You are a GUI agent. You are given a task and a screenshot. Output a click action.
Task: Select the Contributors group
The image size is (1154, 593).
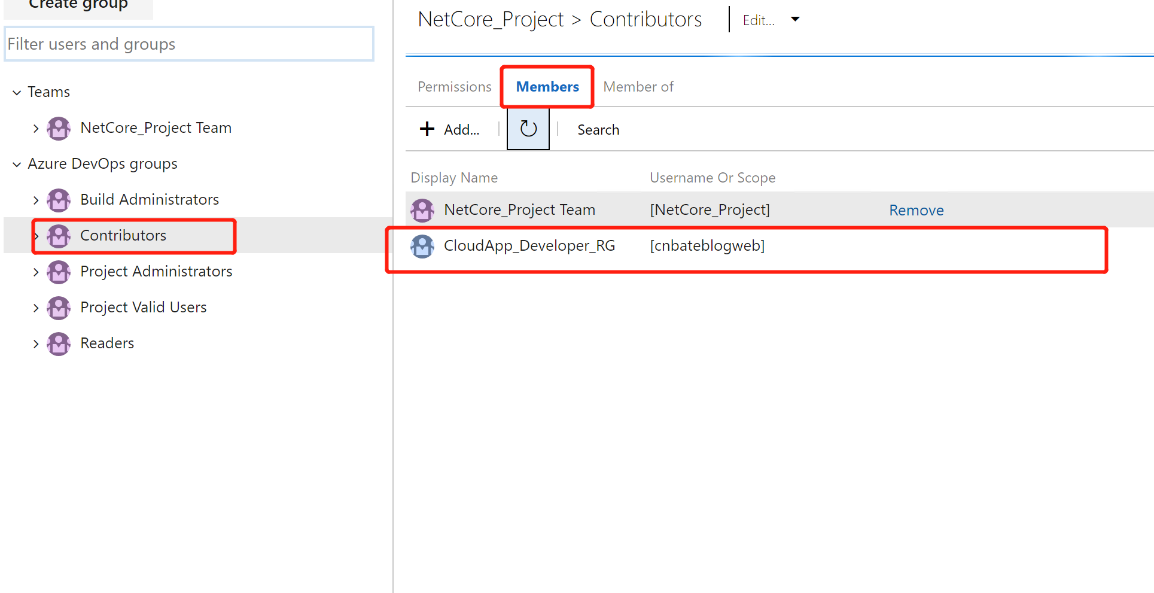(123, 235)
